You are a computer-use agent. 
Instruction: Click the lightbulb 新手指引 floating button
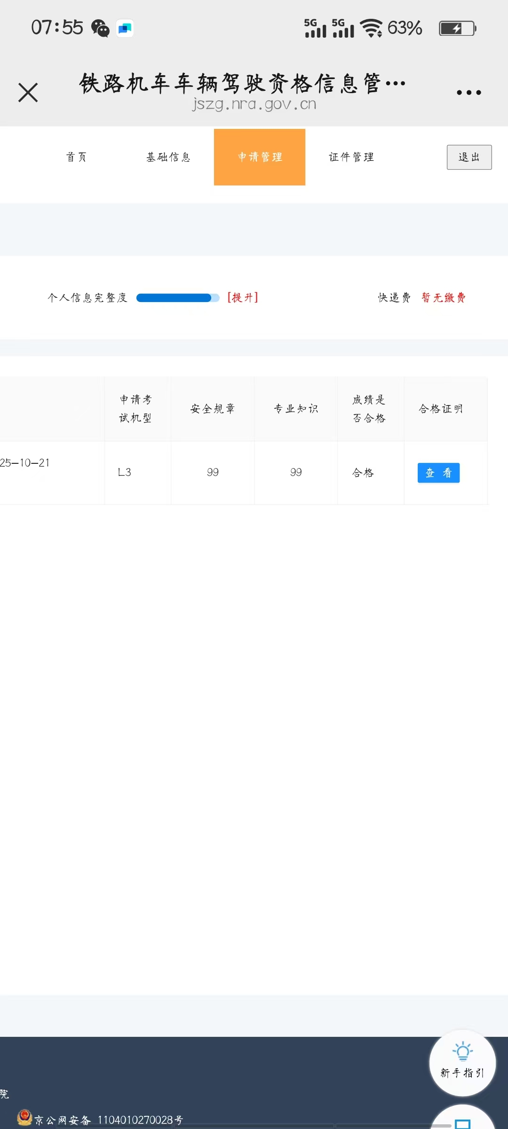[x=462, y=1063]
